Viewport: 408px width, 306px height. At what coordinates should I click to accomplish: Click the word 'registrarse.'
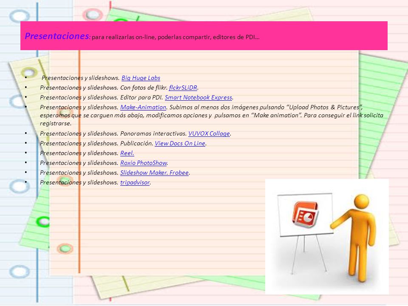point(56,123)
